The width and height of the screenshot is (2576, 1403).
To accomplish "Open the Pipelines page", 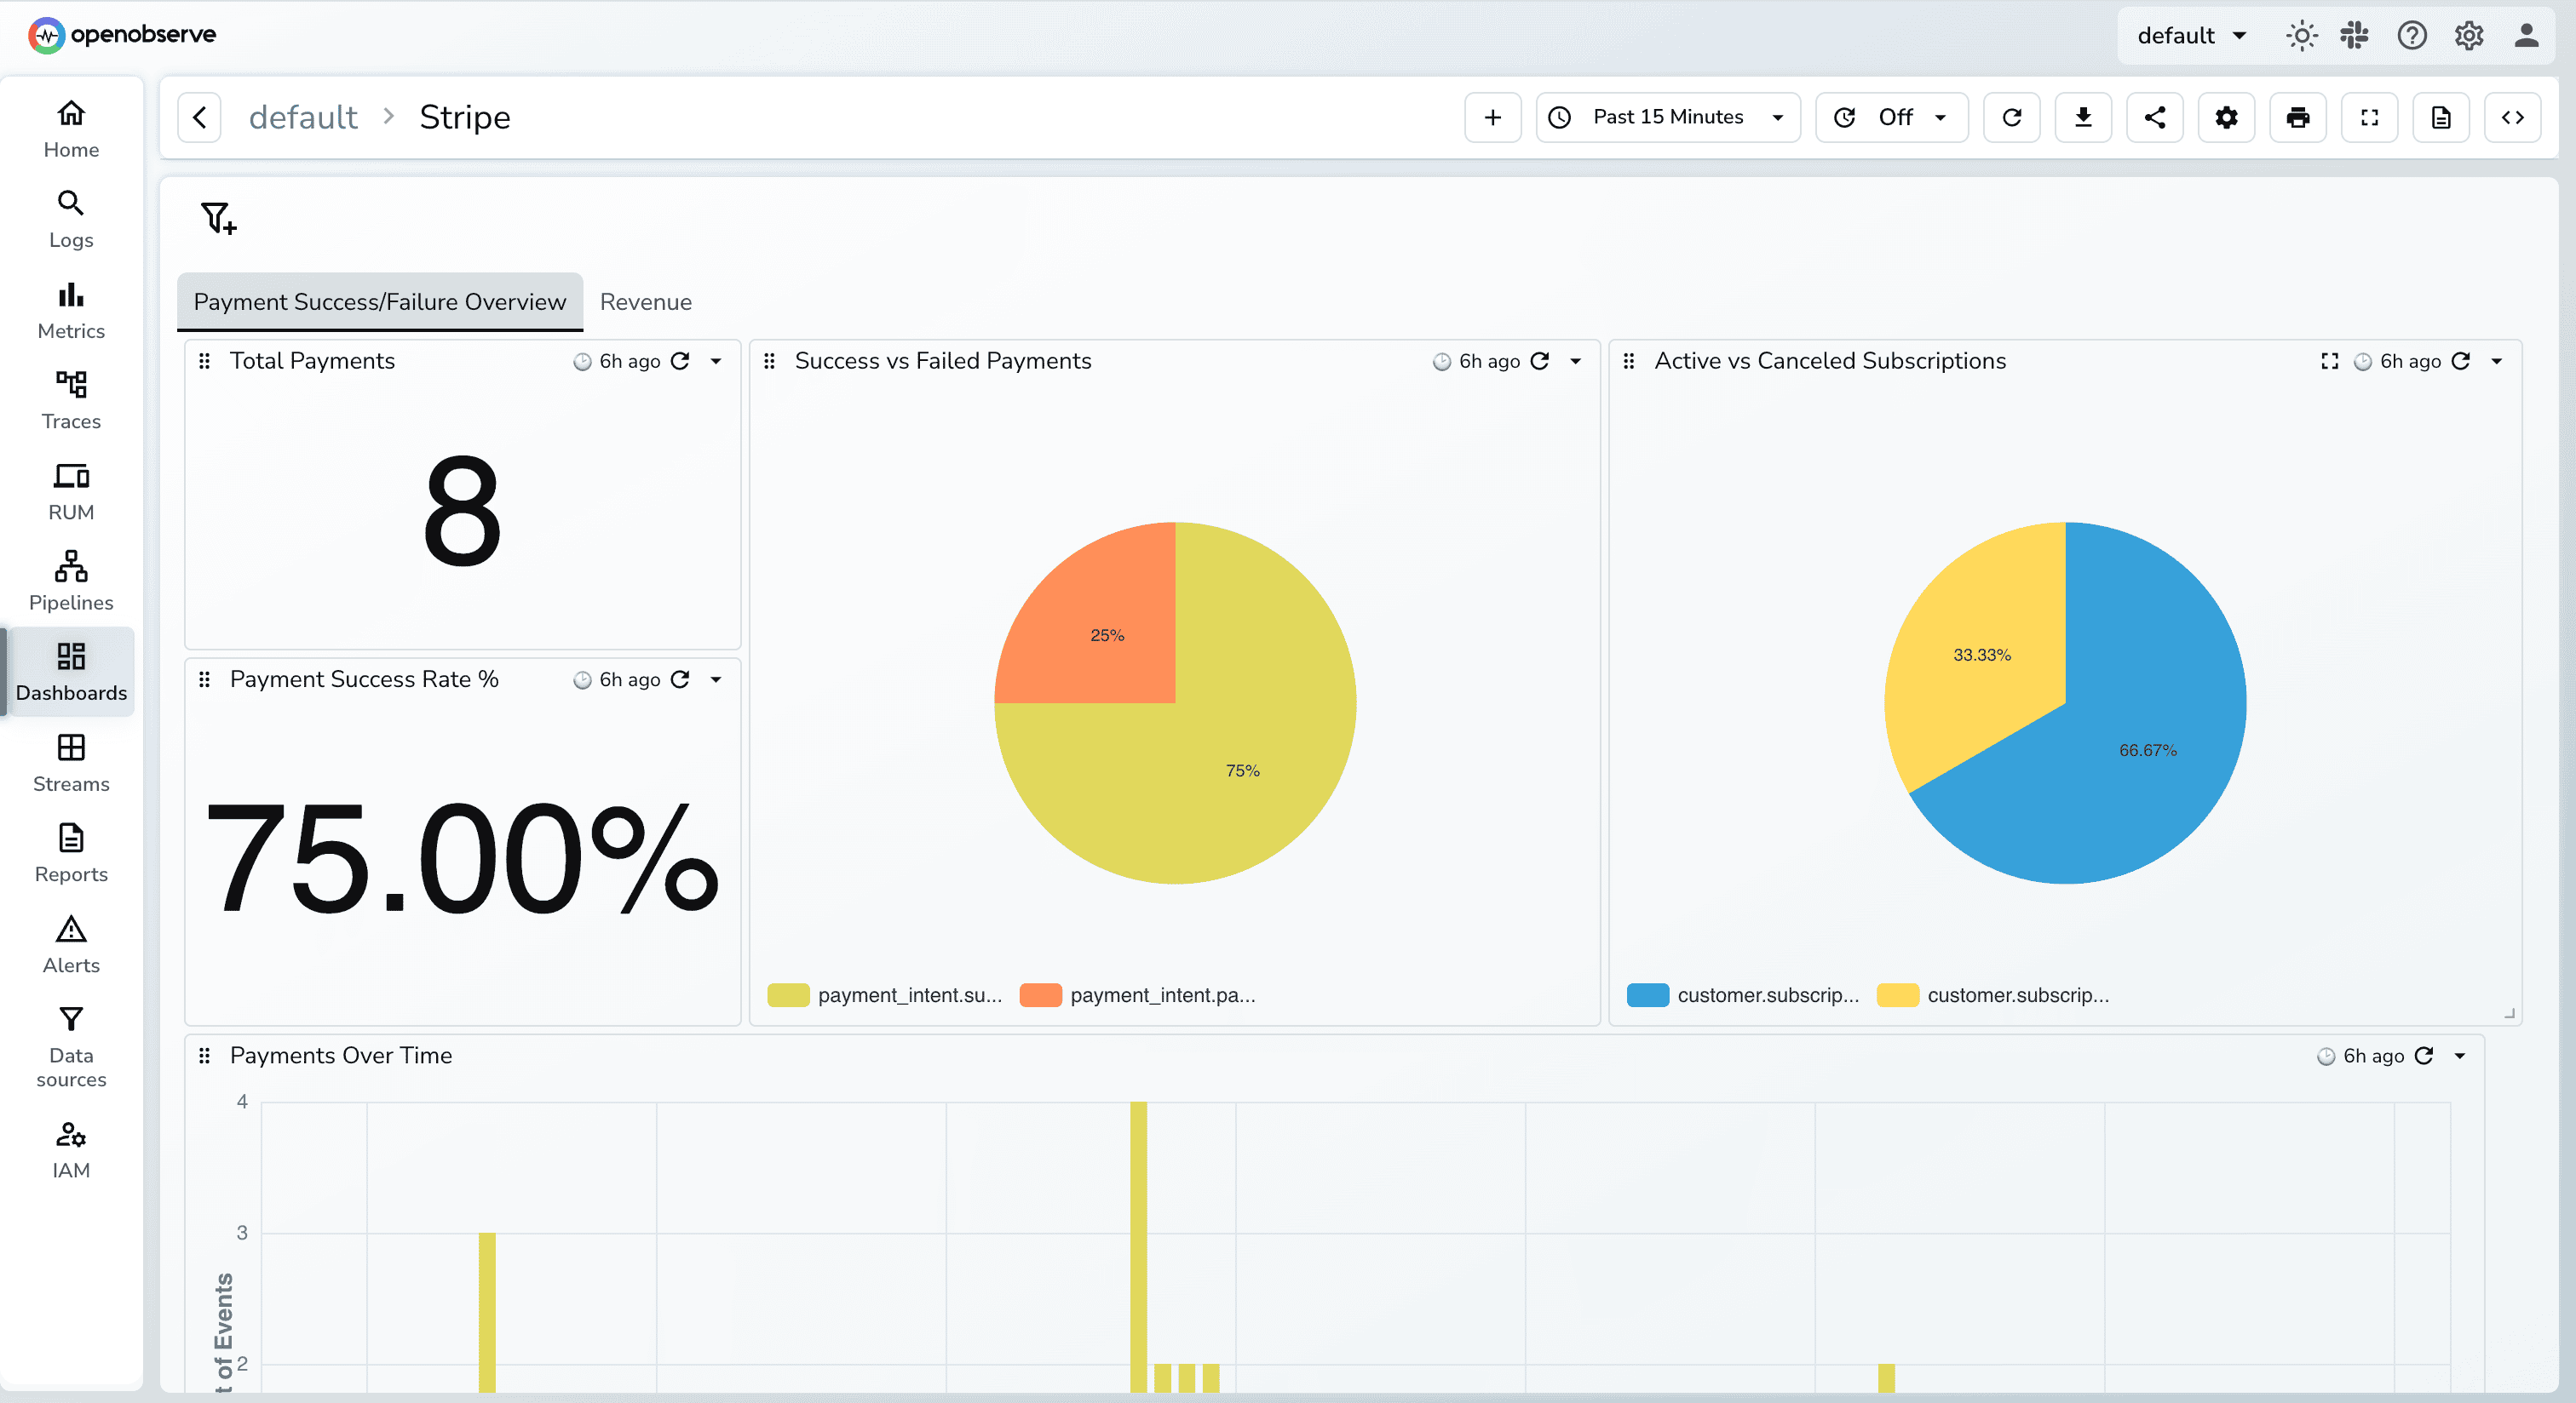I will (x=70, y=580).
